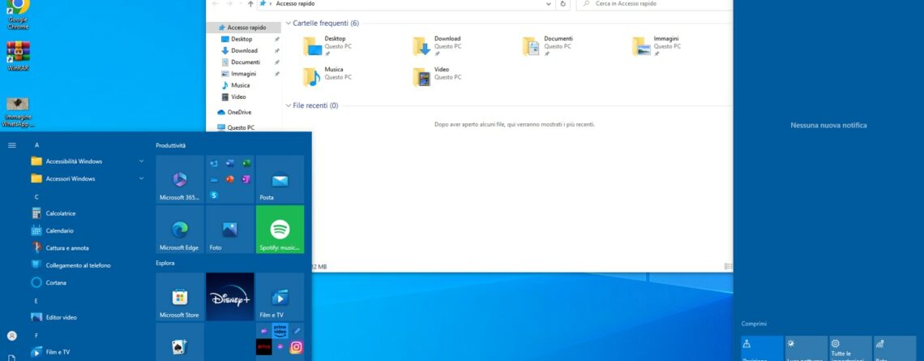Viewport: 924px width, 361px height.
Task: Toggle Luce notturna quick action
Action: click(x=806, y=348)
